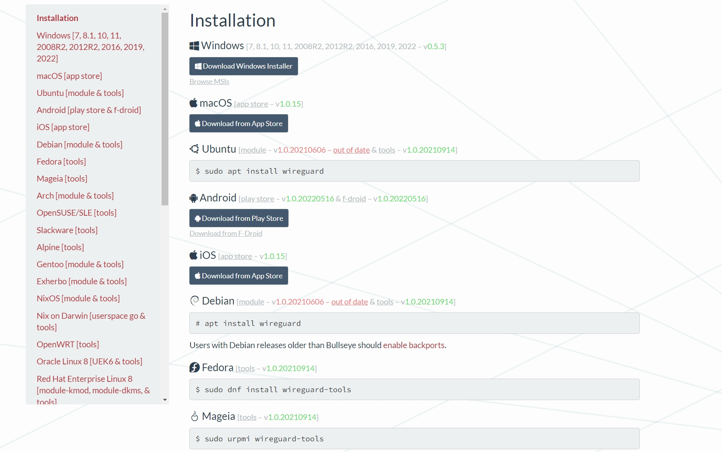Viewport: 722px width, 452px height.
Task: Click the Mageia logo icon beside the heading
Action: [x=194, y=416]
